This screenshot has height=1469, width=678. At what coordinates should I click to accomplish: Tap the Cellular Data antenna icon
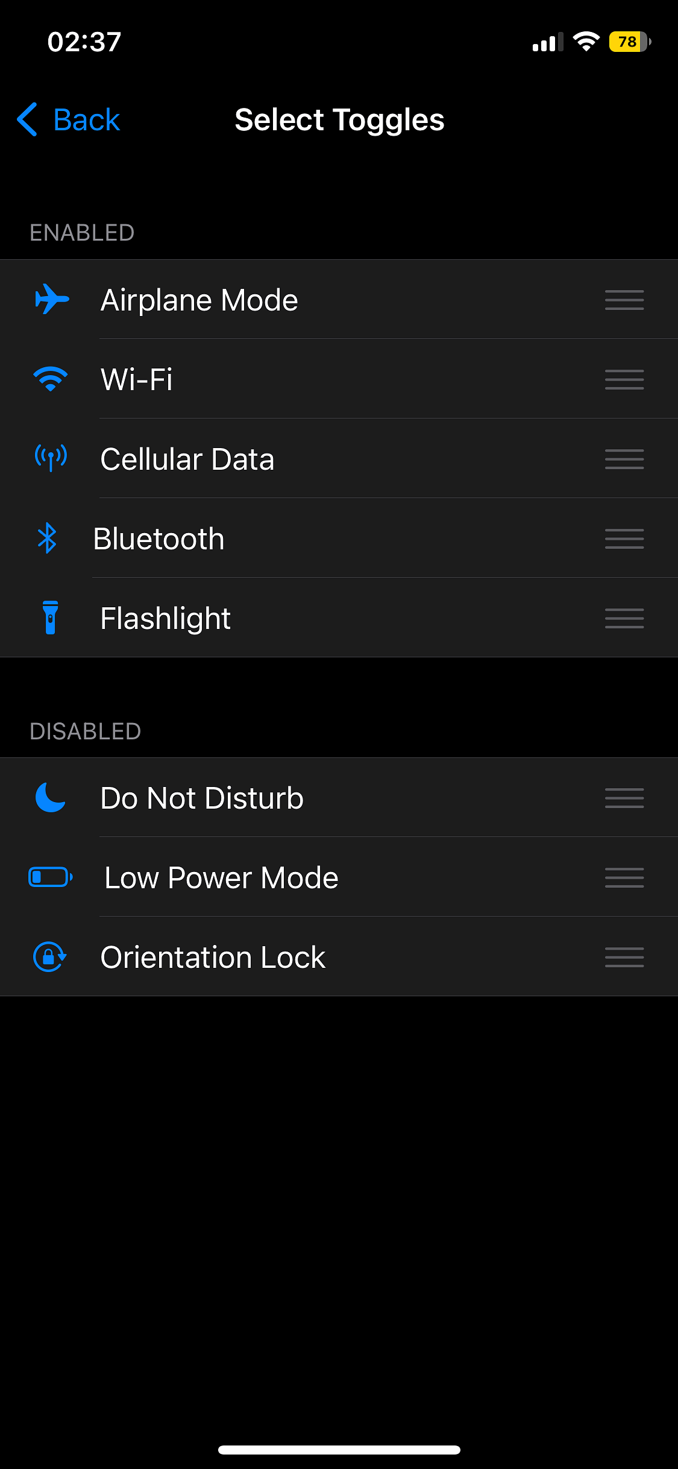pyautogui.click(x=51, y=458)
